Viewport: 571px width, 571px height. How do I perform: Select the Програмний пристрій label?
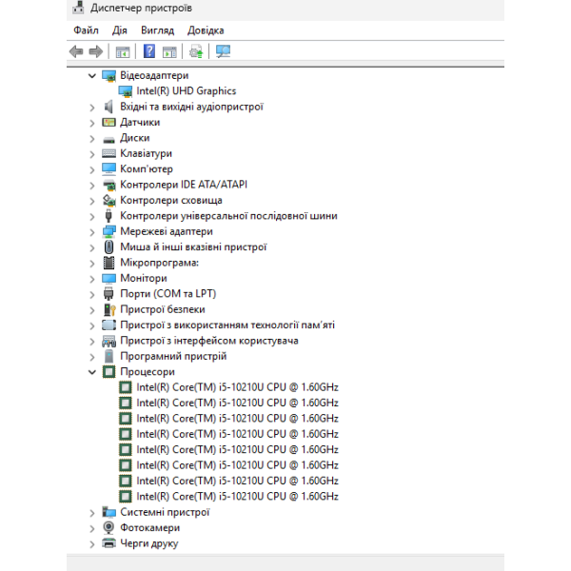[173, 356]
